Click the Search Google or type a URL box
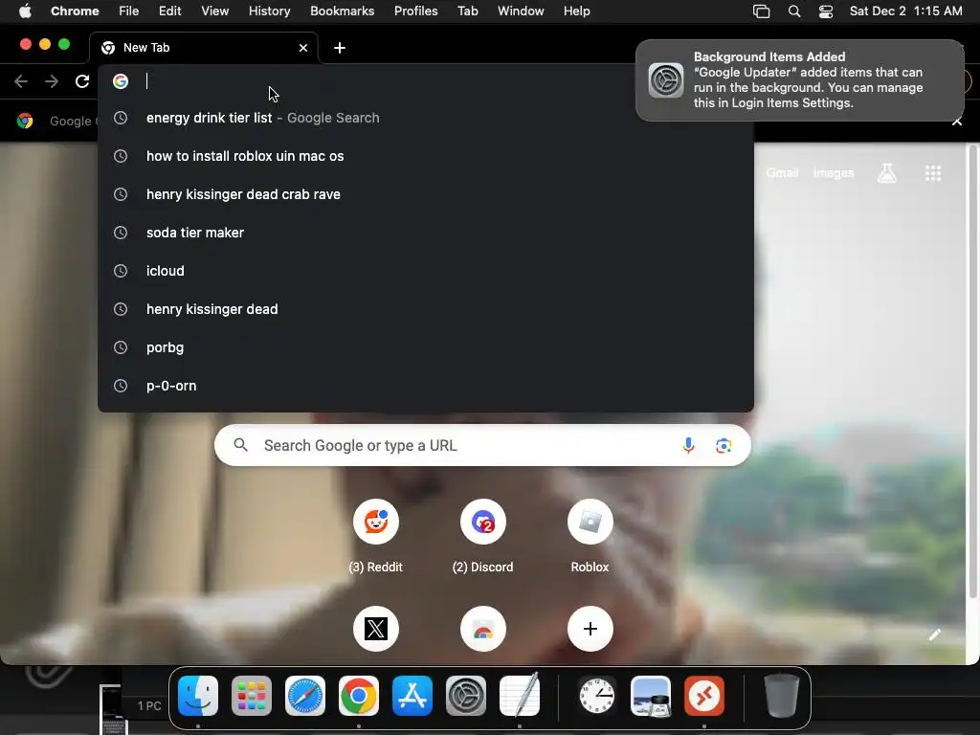 pyautogui.click(x=482, y=446)
